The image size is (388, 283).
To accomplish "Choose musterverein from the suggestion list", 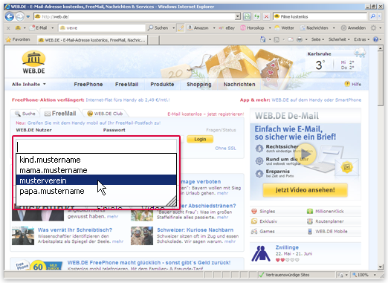I will [96, 180].
